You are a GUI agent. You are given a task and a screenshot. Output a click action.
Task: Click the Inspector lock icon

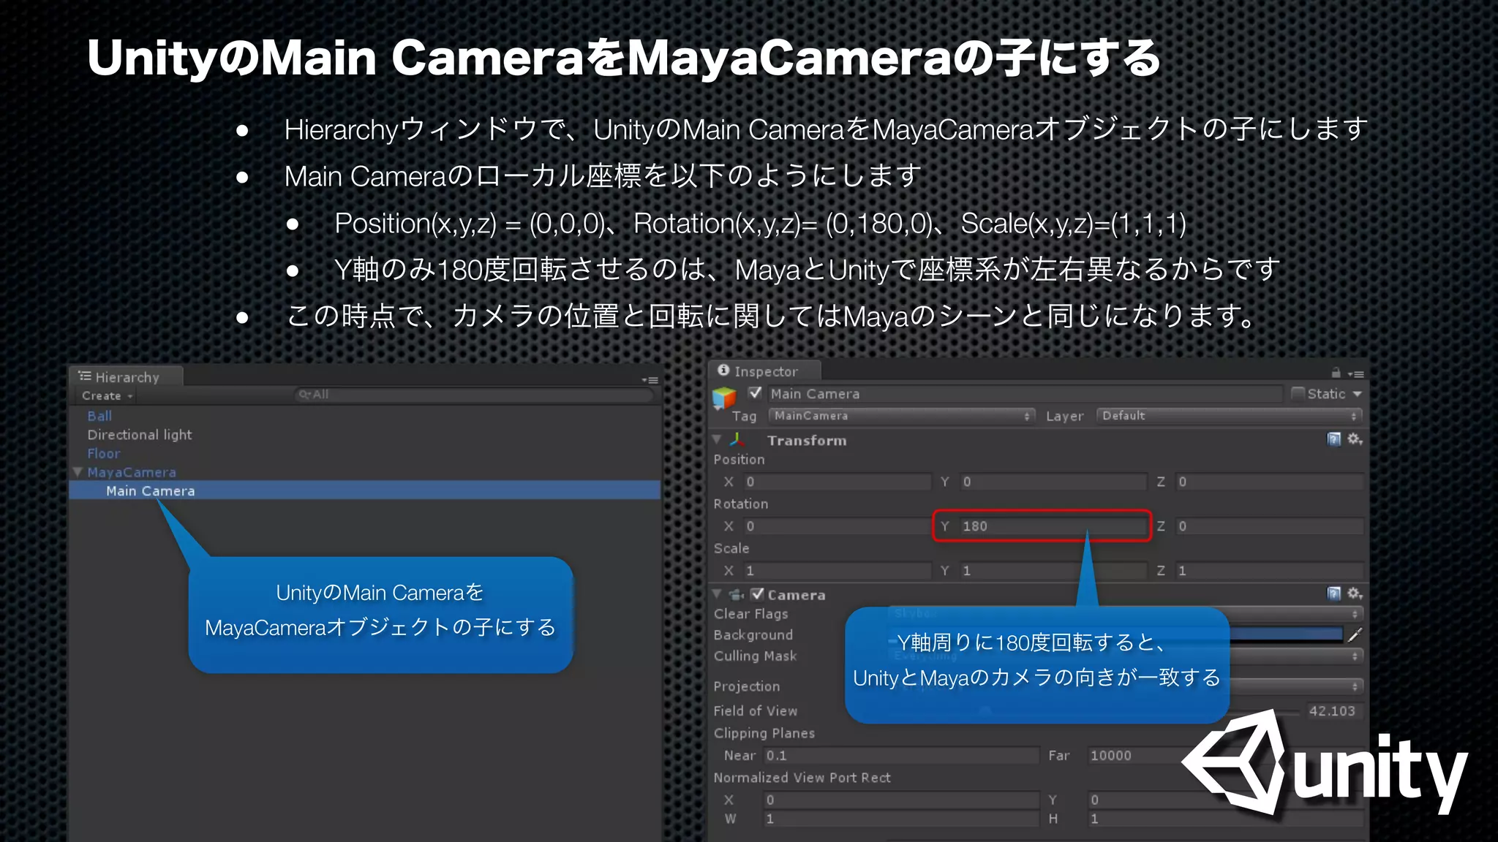(x=1336, y=373)
